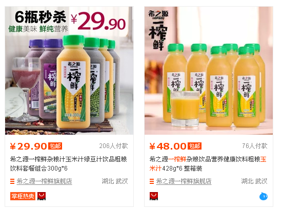Visit 希之源一榨鲜旗舰店 from the second listing
This screenshot has width=282, height=210.
[x=184, y=181]
